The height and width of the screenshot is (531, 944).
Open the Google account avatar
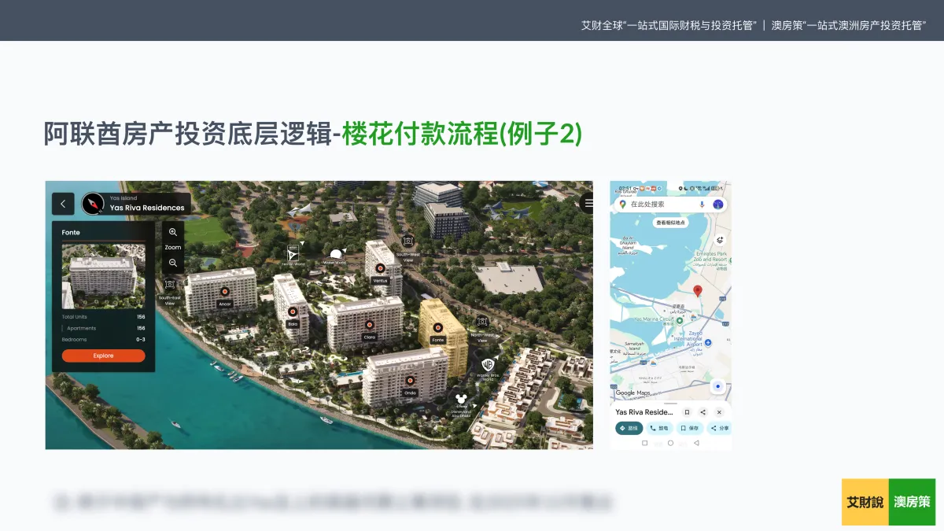[x=717, y=205]
